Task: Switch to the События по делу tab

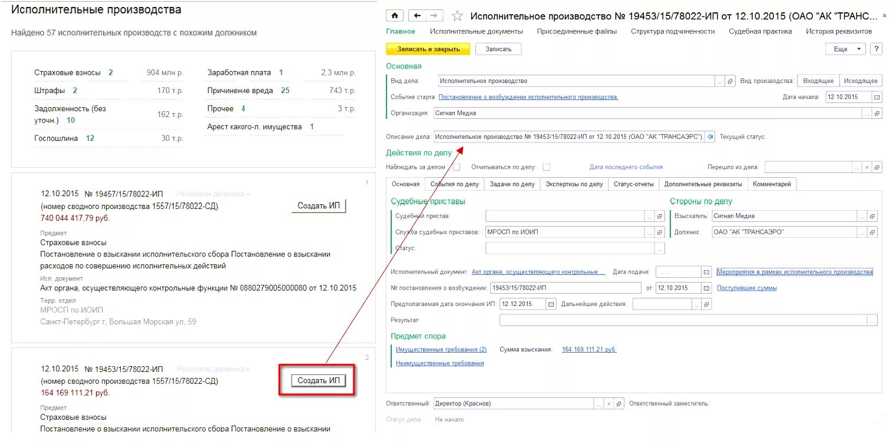Action: click(x=454, y=184)
